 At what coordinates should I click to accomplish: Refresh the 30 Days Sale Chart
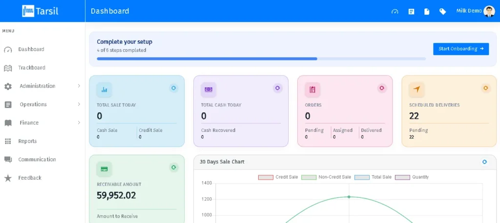coord(485,162)
